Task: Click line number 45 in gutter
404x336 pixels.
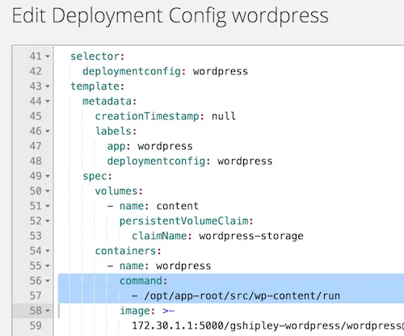Action: coord(36,116)
